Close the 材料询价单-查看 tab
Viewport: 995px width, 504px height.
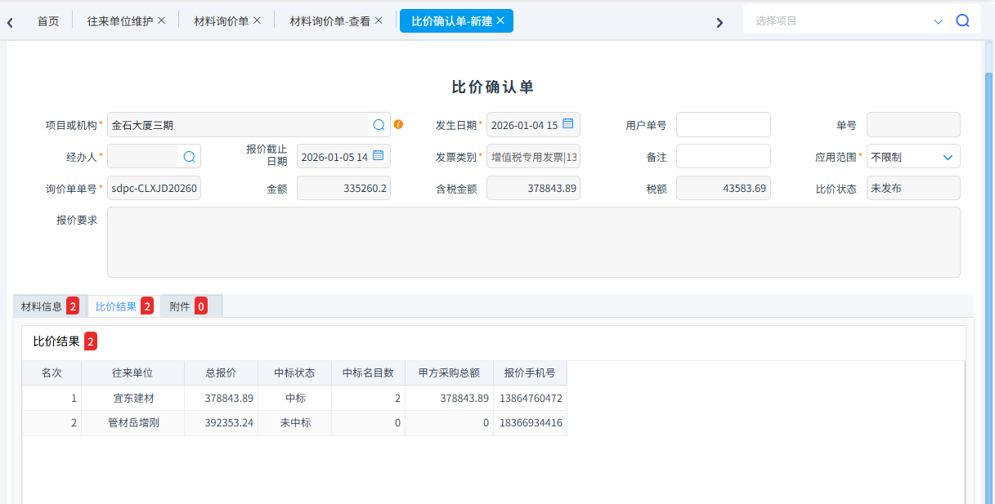point(377,21)
